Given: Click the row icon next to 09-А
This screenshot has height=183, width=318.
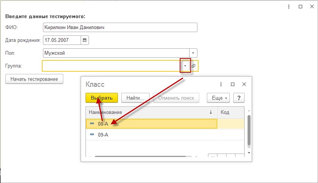Looking at the screenshot, I should [x=92, y=134].
